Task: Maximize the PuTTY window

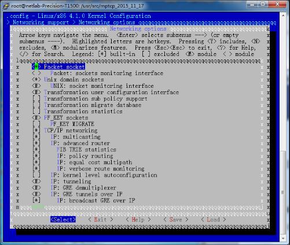Action: (263, 4)
